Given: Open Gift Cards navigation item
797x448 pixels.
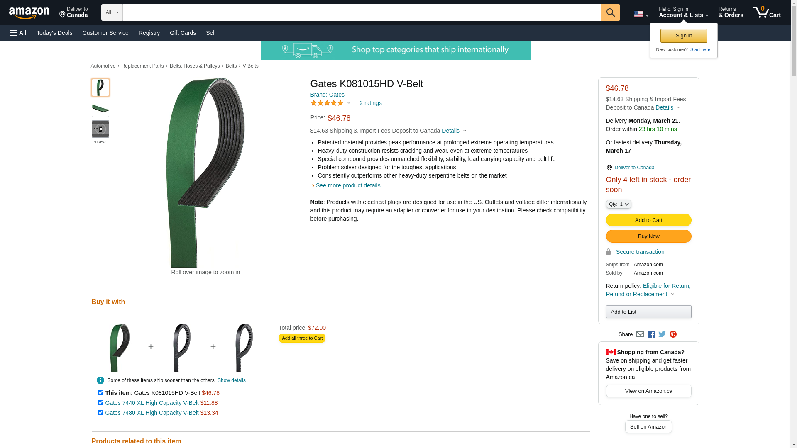Looking at the screenshot, I should [183, 33].
